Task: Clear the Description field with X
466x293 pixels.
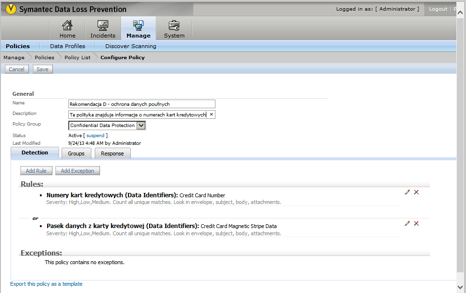Action: click(x=211, y=115)
